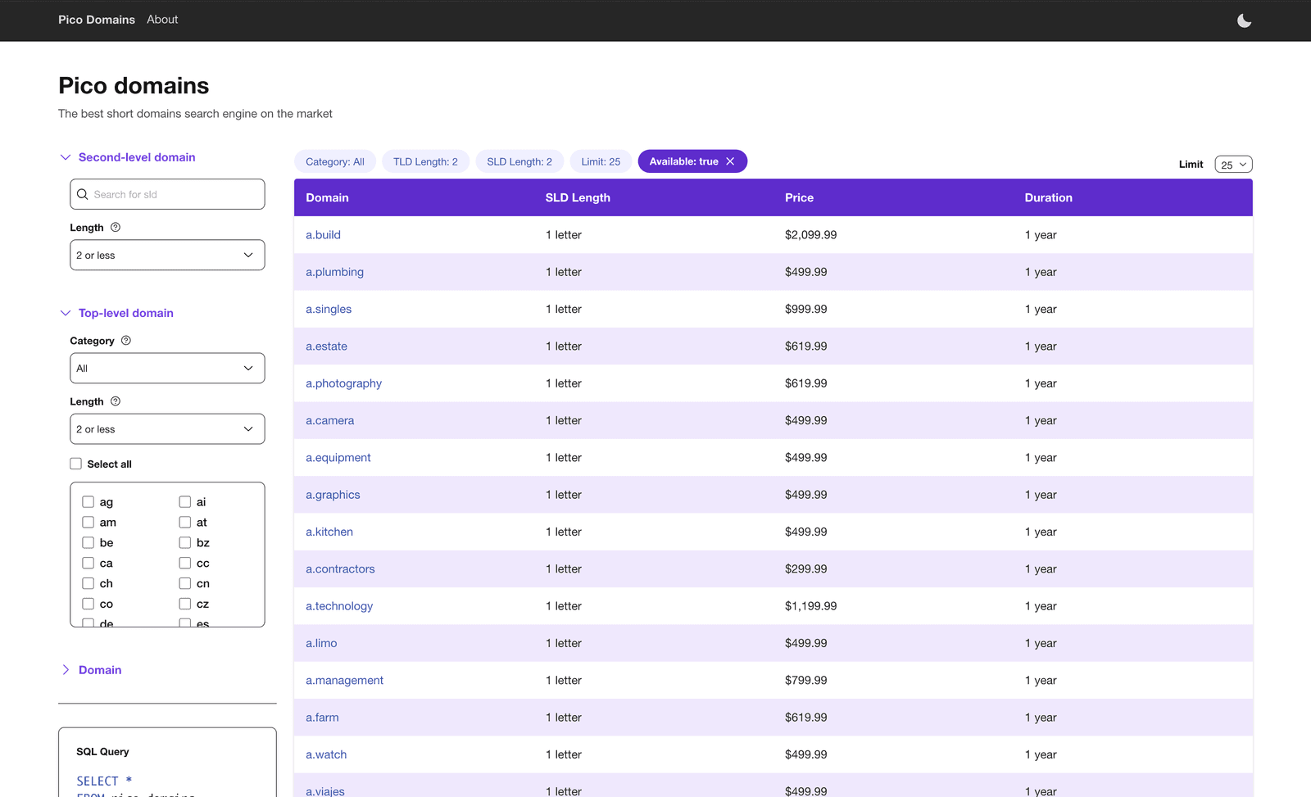This screenshot has width=1311, height=797.
Task: Open help icon next to SLD Length label
Action: tap(116, 227)
